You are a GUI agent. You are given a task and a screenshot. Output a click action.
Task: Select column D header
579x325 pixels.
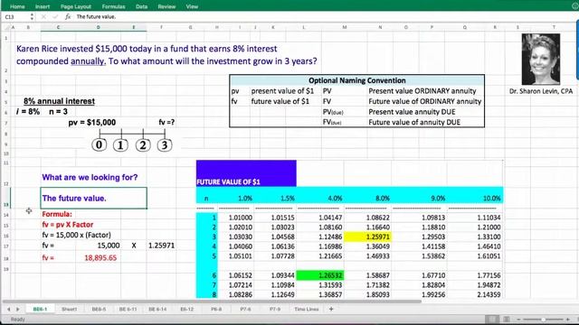coord(99,27)
